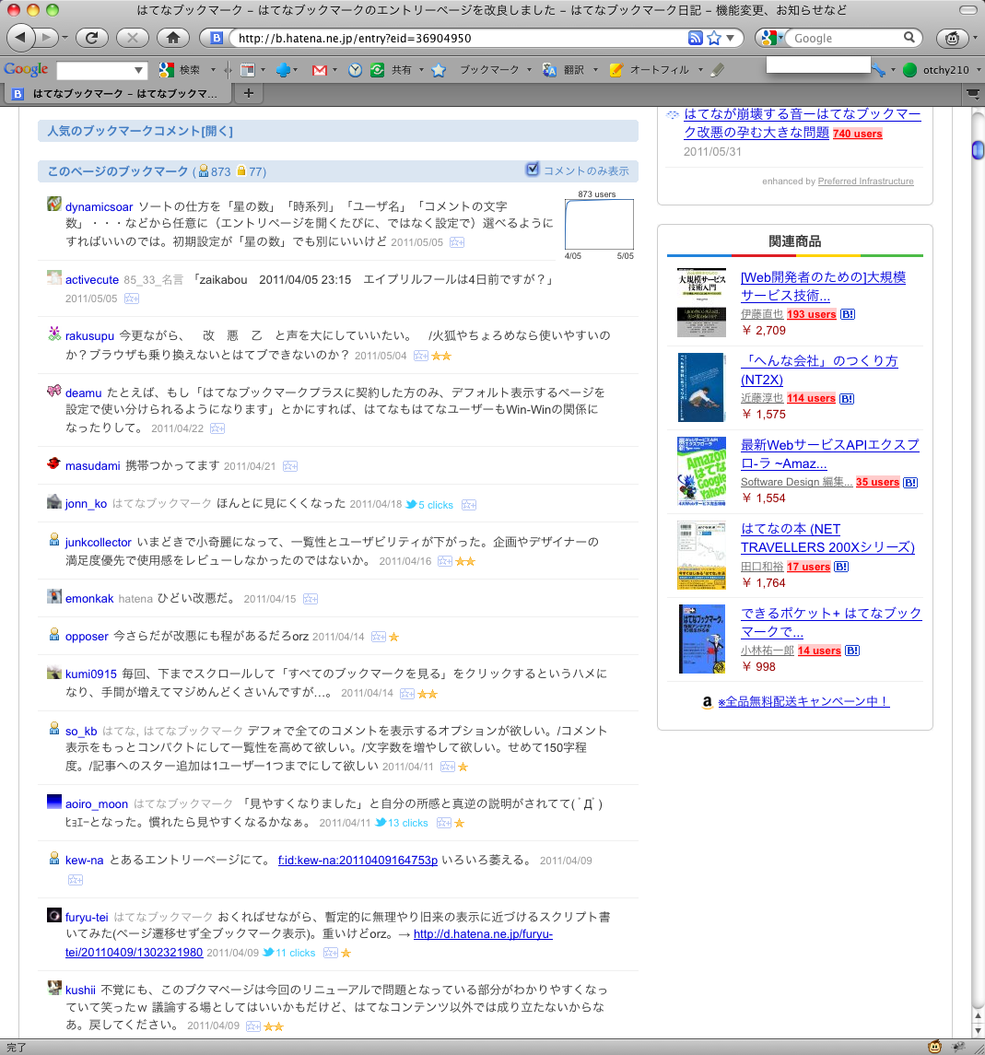
Task: Click the 873 users bookmark history chart
Action: pyautogui.click(x=599, y=225)
